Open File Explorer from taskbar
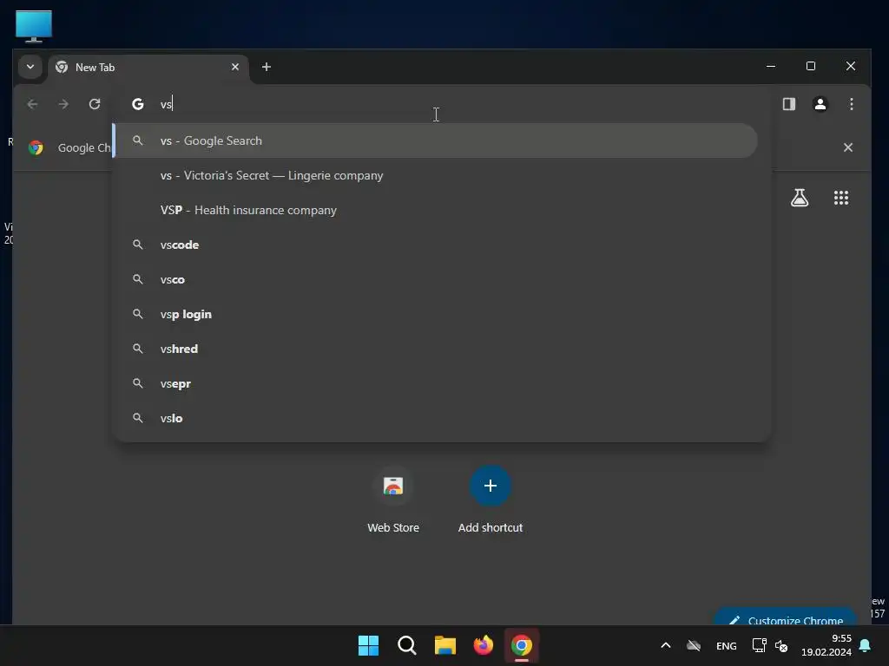 point(445,645)
